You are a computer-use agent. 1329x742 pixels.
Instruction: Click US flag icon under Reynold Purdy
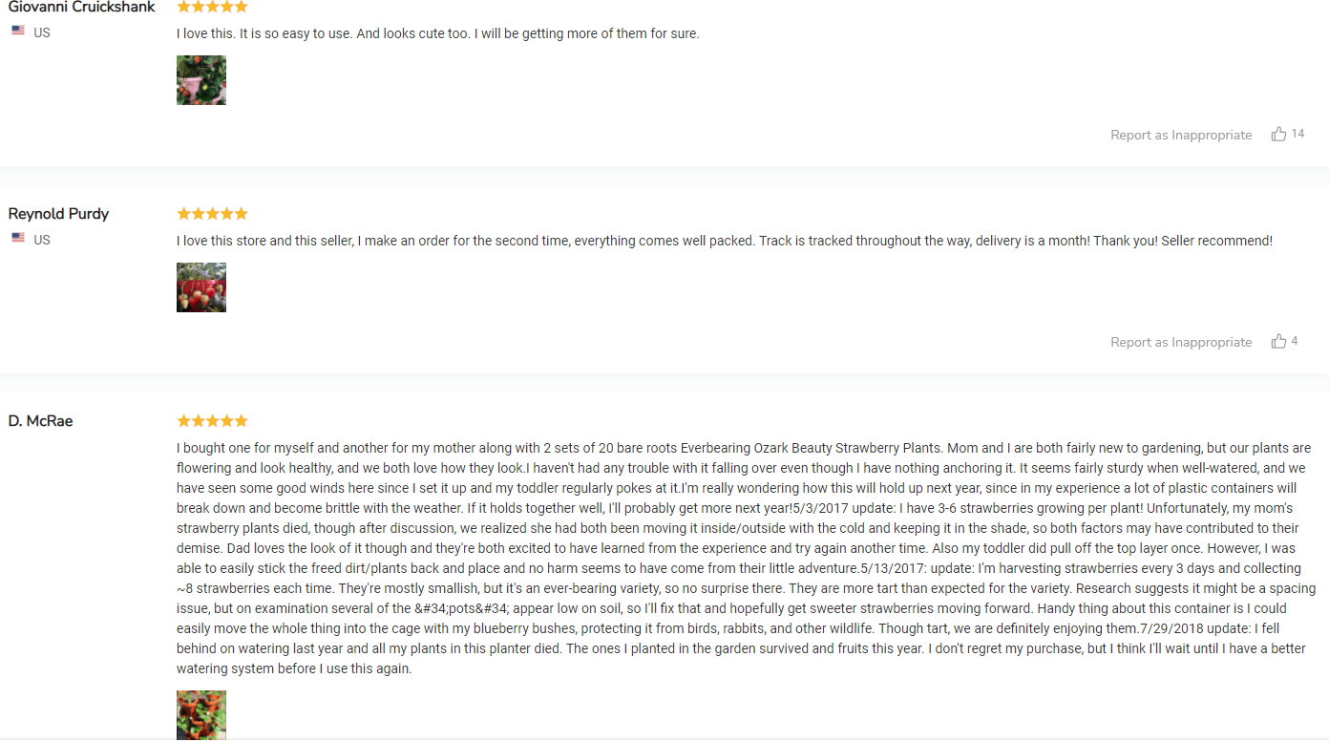coord(18,238)
